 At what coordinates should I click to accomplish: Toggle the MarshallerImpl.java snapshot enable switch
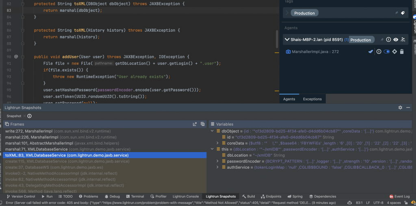point(386,52)
